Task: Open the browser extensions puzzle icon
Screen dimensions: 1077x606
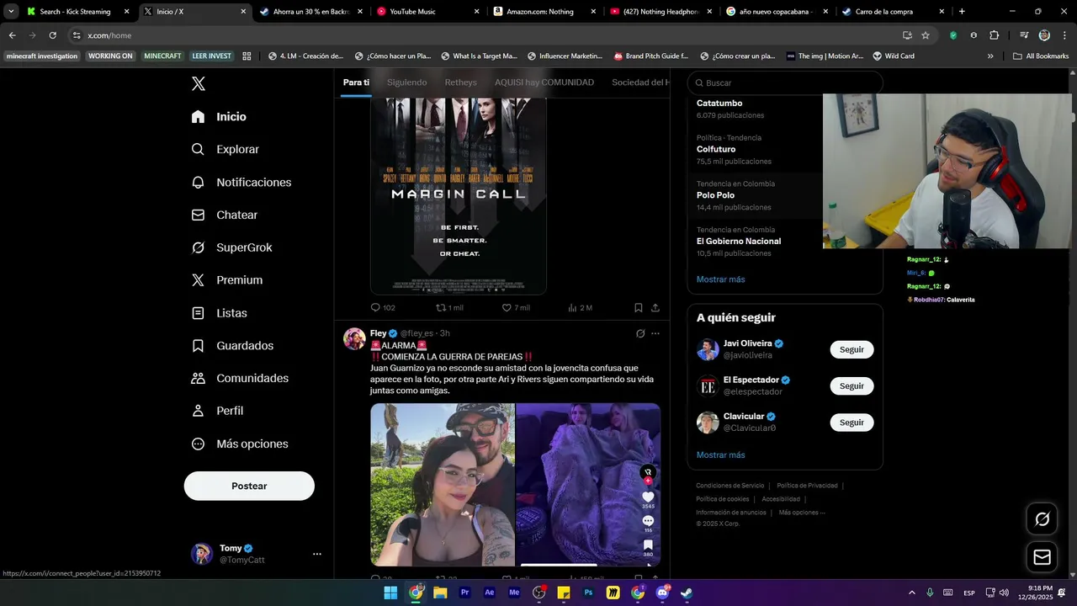Action: click(994, 35)
